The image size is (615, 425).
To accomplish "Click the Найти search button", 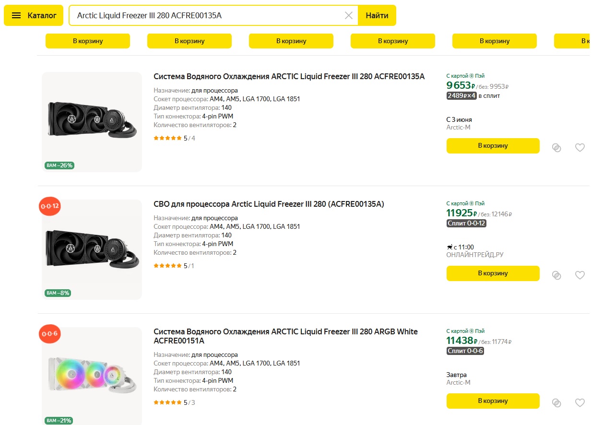I will (x=377, y=15).
